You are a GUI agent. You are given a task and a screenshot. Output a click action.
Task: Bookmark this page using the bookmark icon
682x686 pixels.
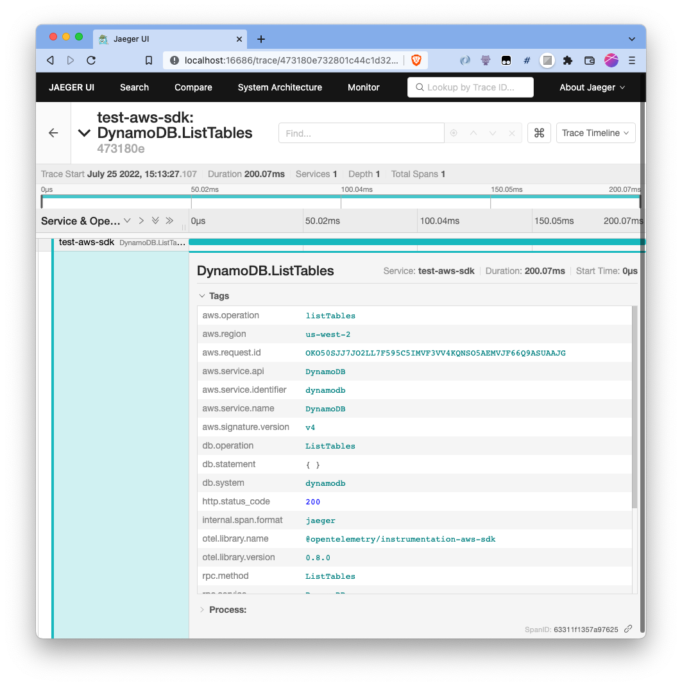(149, 60)
